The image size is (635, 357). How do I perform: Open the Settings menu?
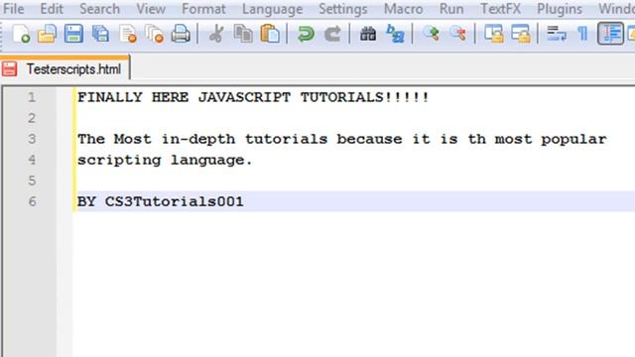click(343, 9)
